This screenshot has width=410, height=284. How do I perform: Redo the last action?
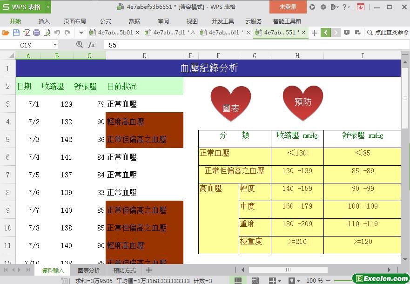[x=67, y=33]
